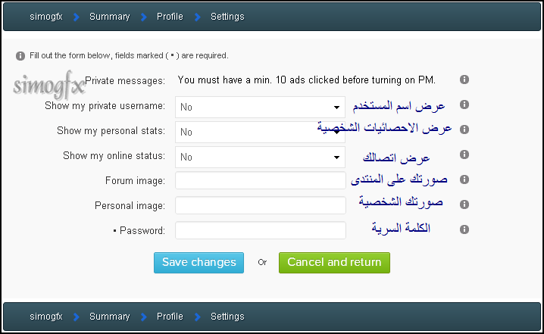This screenshot has width=544, height=334.
Task: Open 'Show my online status' dropdown
Action: click(260, 157)
